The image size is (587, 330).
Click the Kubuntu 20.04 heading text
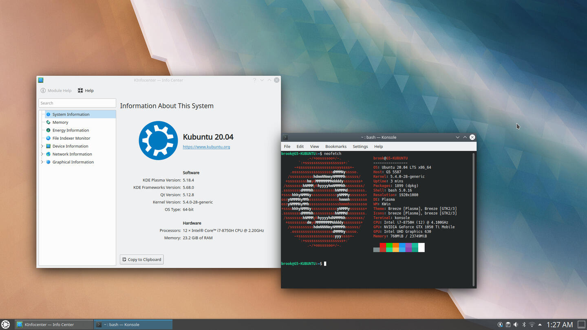click(x=208, y=137)
